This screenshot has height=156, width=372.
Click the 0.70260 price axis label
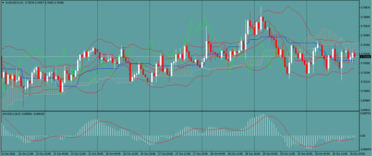click(x=365, y=63)
